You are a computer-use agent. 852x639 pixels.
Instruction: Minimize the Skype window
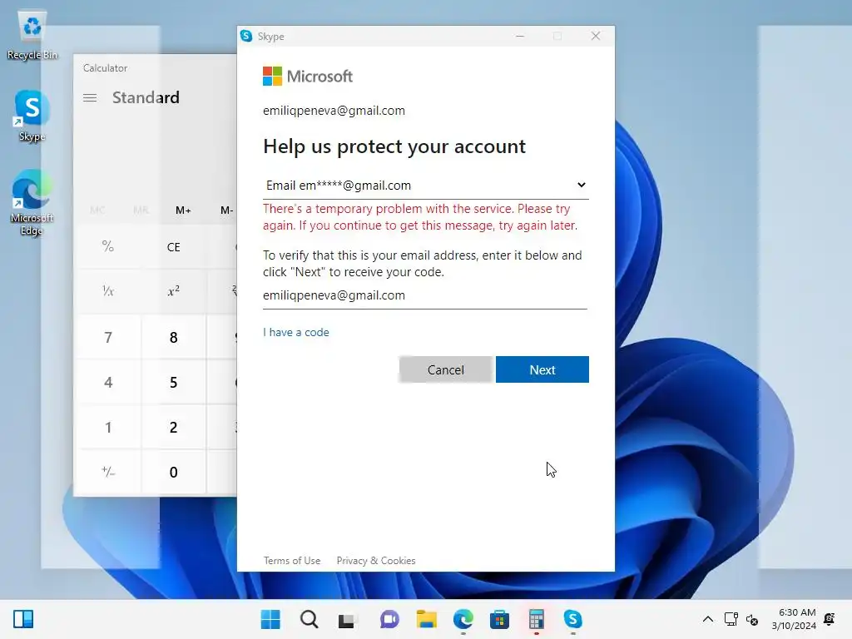coord(520,36)
